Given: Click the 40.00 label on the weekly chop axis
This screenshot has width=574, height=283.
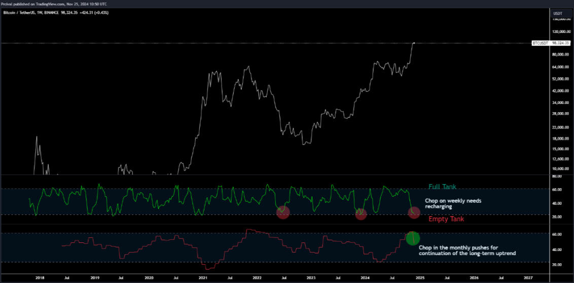Looking at the screenshot, I should pos(556,203).
